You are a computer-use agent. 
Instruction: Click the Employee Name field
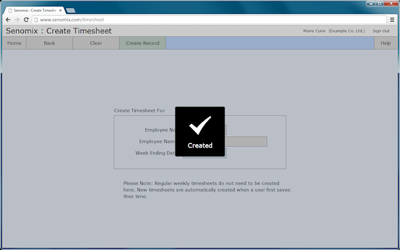click(246, 142)
